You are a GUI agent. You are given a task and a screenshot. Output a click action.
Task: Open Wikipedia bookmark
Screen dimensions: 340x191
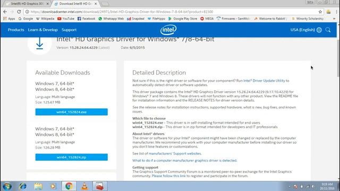click(45, 19)
